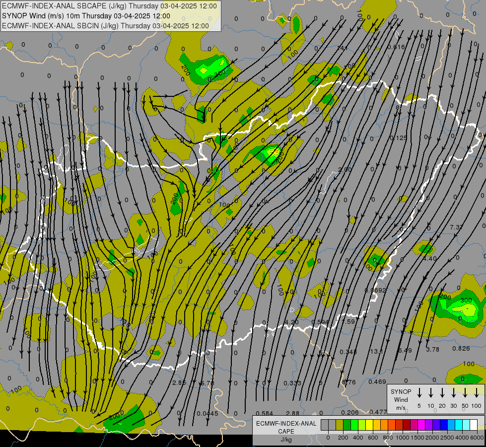This screenshot has height=447, width=486.
Task: Click the wind arrow above 100 m/s
Action: click(x=477, y=393)
